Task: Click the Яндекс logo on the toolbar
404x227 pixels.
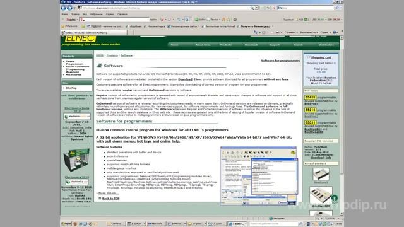Action: click(71, 20)
